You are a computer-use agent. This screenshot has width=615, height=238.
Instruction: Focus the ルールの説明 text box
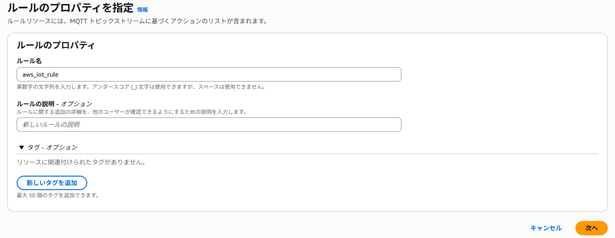pyautogui.click(x=209, y=125)
